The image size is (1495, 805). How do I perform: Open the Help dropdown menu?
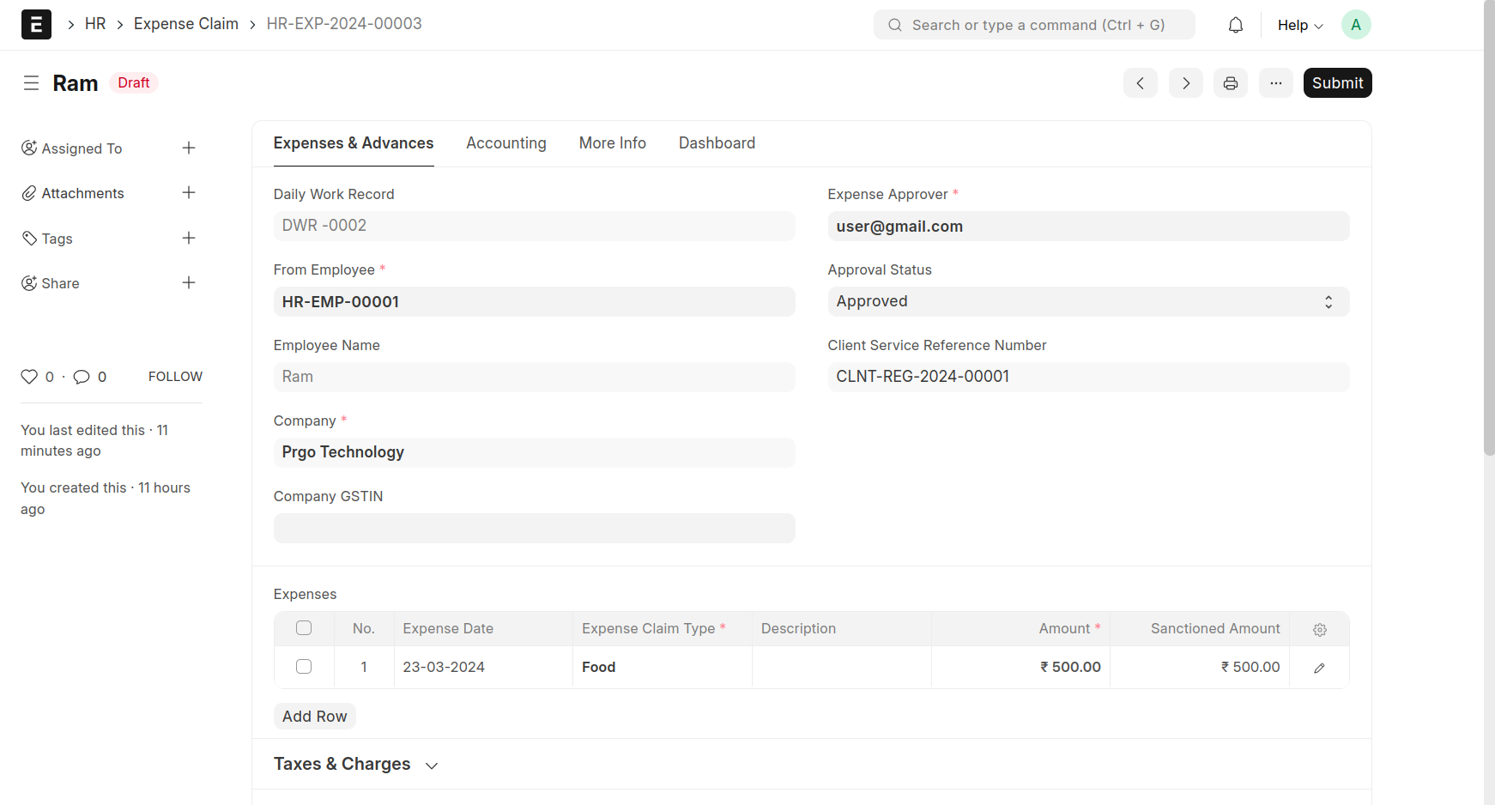coord(1299,25)
